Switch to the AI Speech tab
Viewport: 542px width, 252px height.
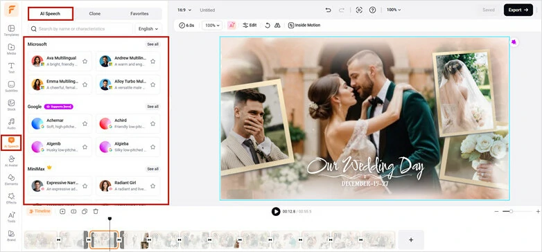coord(51,14)
